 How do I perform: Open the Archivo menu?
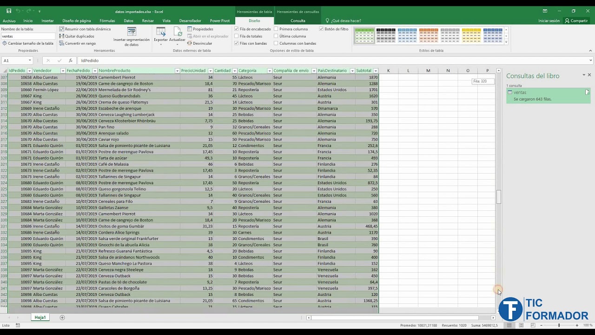pyautogui.click(x=9, y=20)
